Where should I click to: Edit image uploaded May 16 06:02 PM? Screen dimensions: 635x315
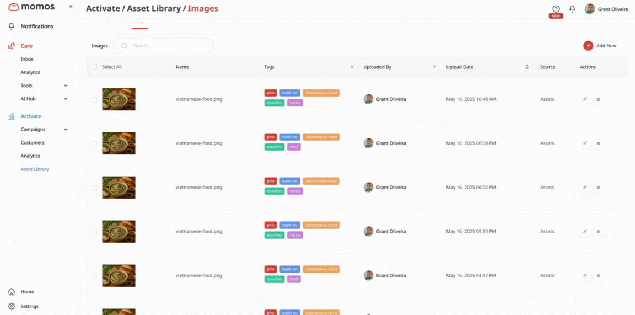[x=585, y=188]
